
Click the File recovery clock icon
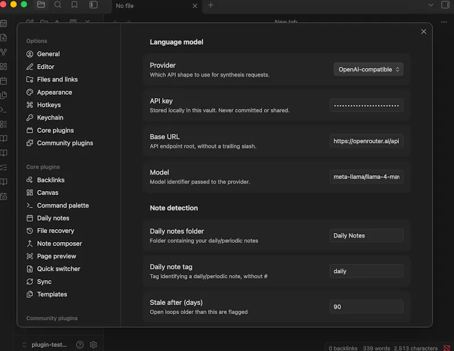[x=30, y=231]
